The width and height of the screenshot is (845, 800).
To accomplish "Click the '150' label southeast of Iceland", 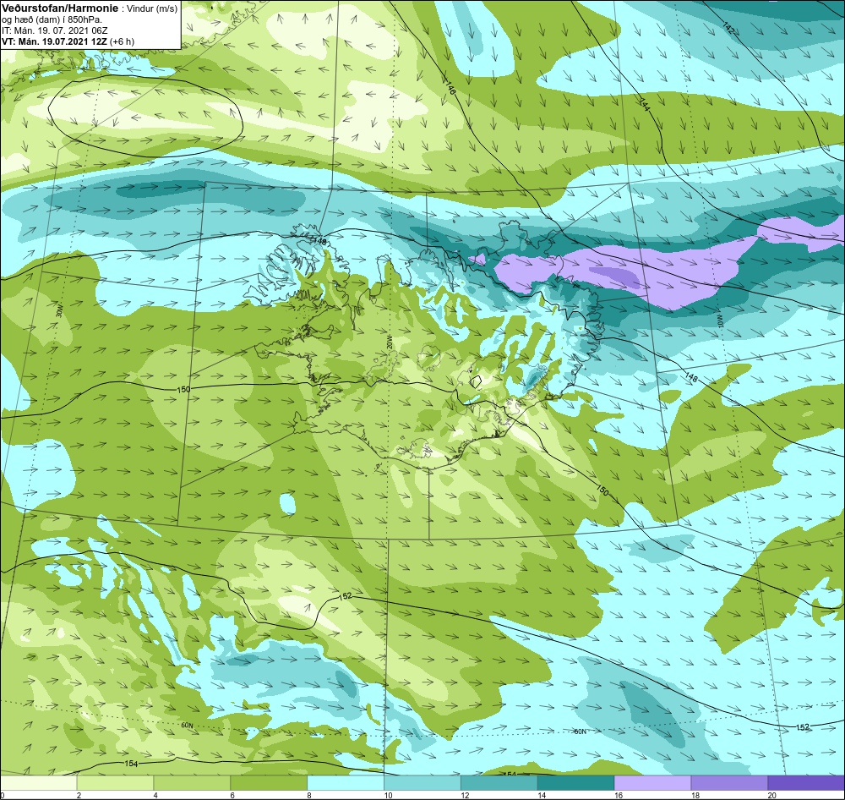I will tap(602, 490).
